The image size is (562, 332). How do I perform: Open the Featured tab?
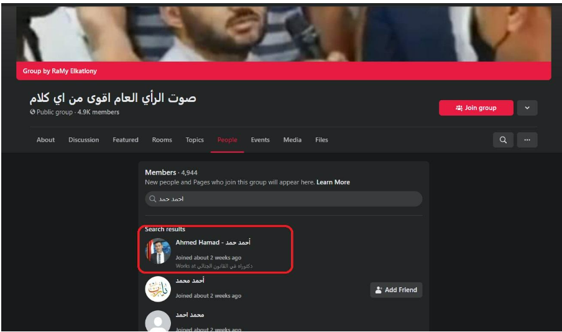pos(126,140)
